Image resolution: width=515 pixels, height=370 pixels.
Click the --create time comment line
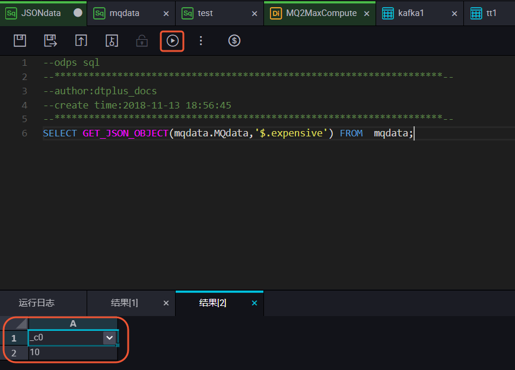[137, 106]
